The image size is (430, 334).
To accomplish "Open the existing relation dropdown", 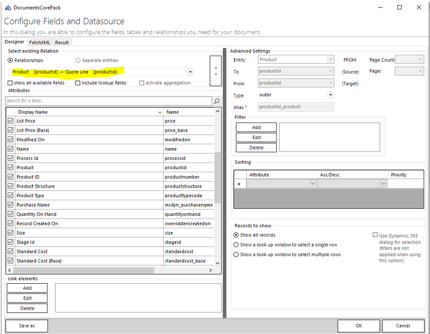I will point(191,72).
